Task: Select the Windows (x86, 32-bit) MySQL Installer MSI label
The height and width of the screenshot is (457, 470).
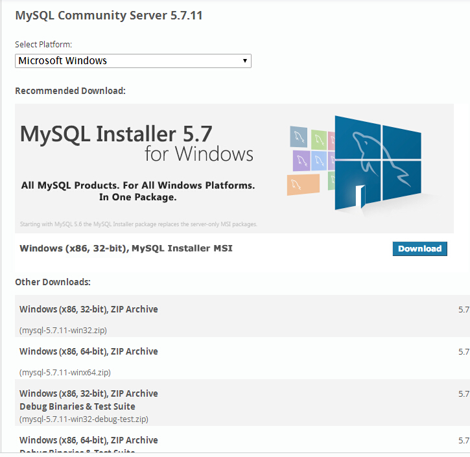Action: click(x=126, y=248)
